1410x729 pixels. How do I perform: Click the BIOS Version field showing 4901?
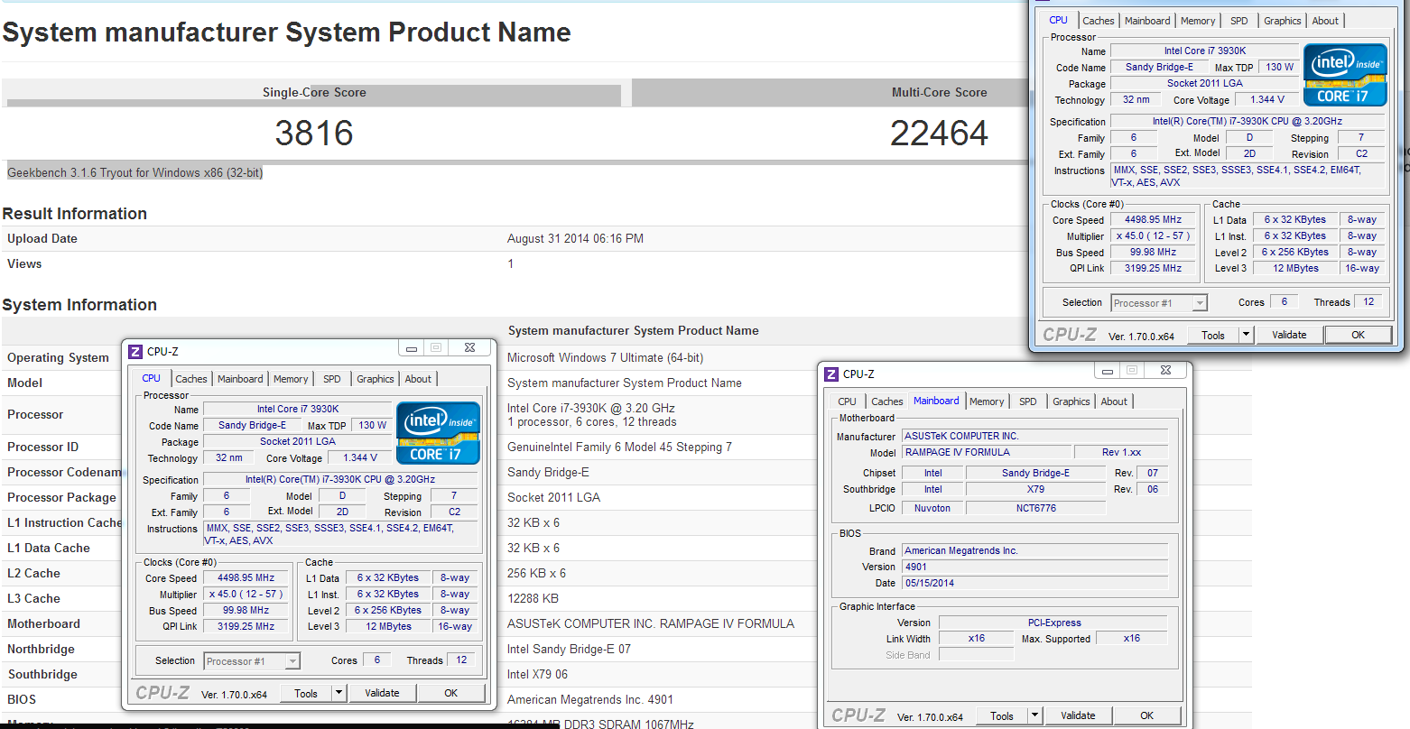tap(1034, 567)
